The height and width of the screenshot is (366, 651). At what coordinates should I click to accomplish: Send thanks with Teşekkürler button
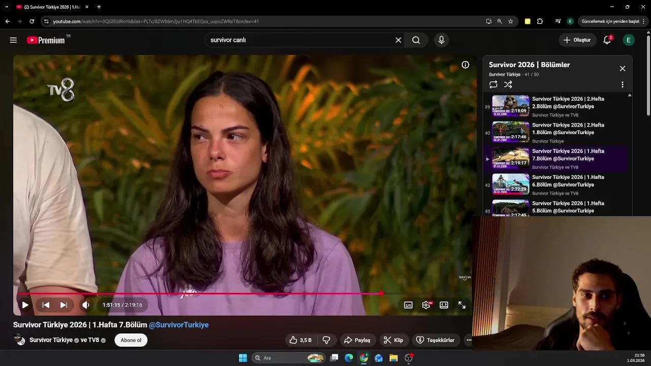pyautogui.click(x=435, y=340)
